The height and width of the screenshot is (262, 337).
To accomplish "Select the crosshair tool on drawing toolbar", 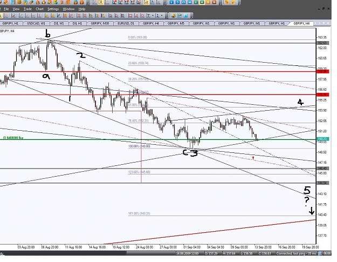I will [x=6, y=16].
